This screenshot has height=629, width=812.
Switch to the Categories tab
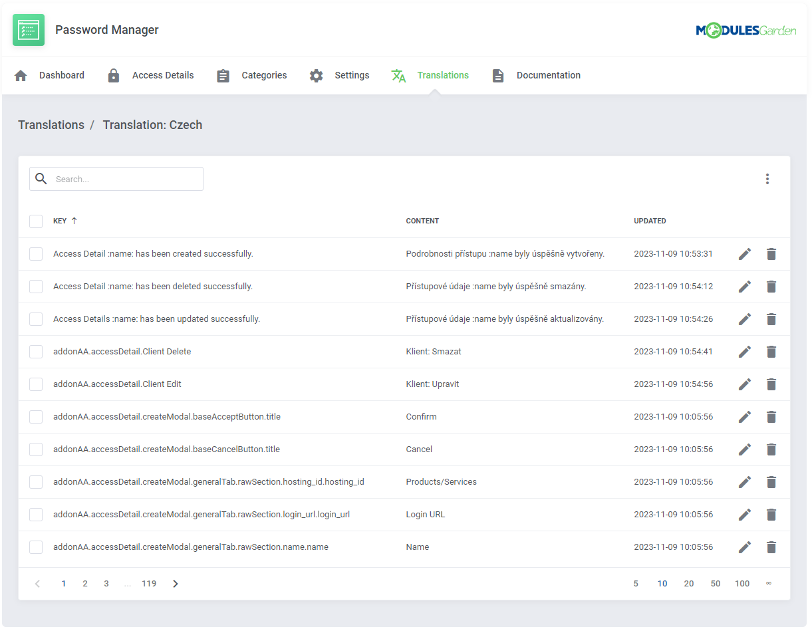pyautogui.click(x=251, y=76)
